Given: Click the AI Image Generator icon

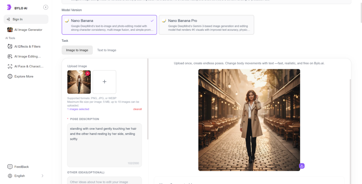Looking at the screenshot, I should pos(10,30).
